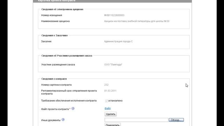Select notice number MVB11022600003 text

tap(114, 15)
